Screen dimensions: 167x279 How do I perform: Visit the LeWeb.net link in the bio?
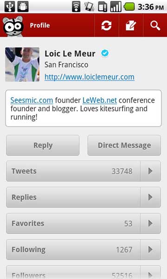pyautogui.click(x=100, y=100)
